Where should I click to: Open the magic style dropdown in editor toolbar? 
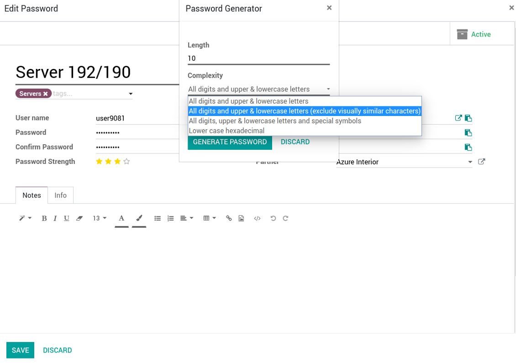25,218
